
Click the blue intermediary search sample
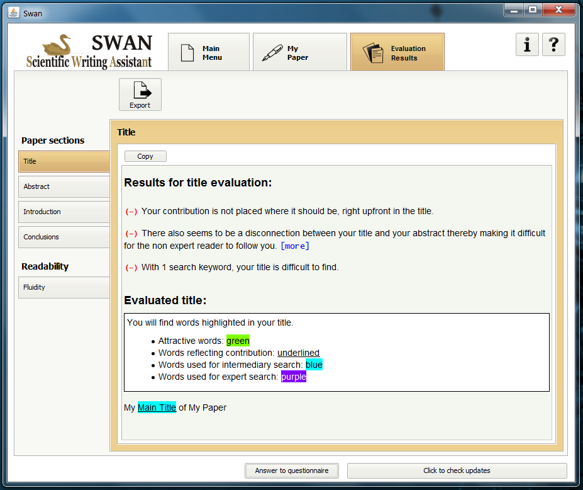(x=314, y=365)
